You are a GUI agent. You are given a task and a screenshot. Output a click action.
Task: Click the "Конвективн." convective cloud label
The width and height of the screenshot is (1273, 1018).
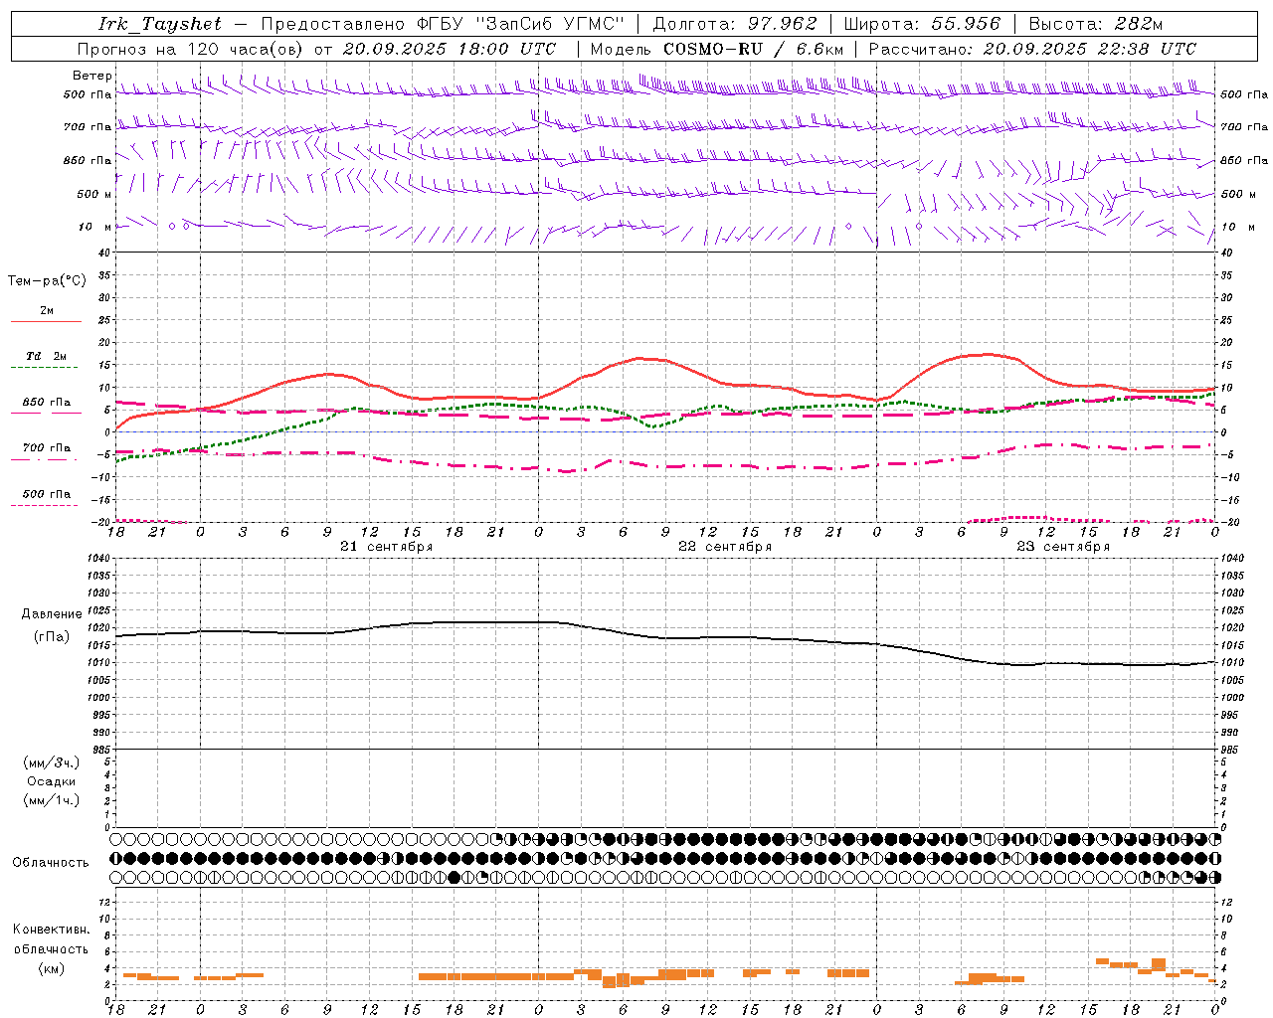tap(51, 930)
